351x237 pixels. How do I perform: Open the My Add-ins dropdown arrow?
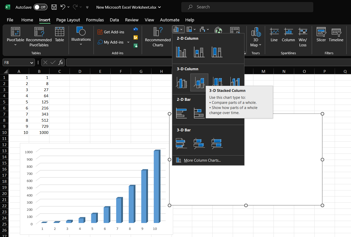pos(128,42)
